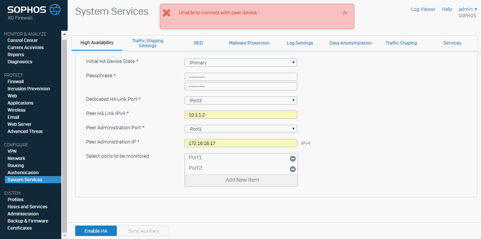Open Administration in sidebar

23,214
